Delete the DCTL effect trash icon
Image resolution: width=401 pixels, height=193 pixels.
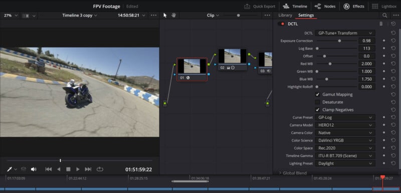tap(381, 24)
